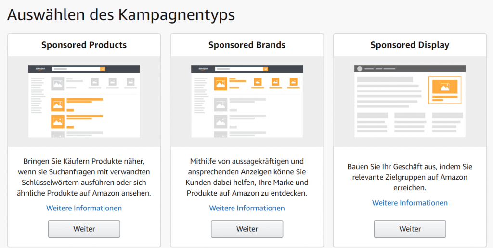Click the Sponsored Display preview illustration
This screenshot has width=493, height=248.
(410, 101)
